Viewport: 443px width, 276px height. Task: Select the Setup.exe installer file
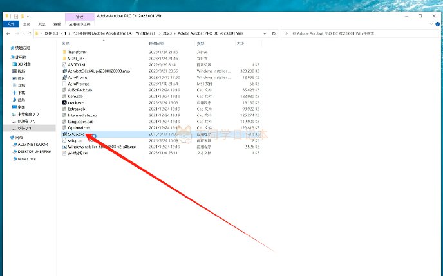coord(76,134)
